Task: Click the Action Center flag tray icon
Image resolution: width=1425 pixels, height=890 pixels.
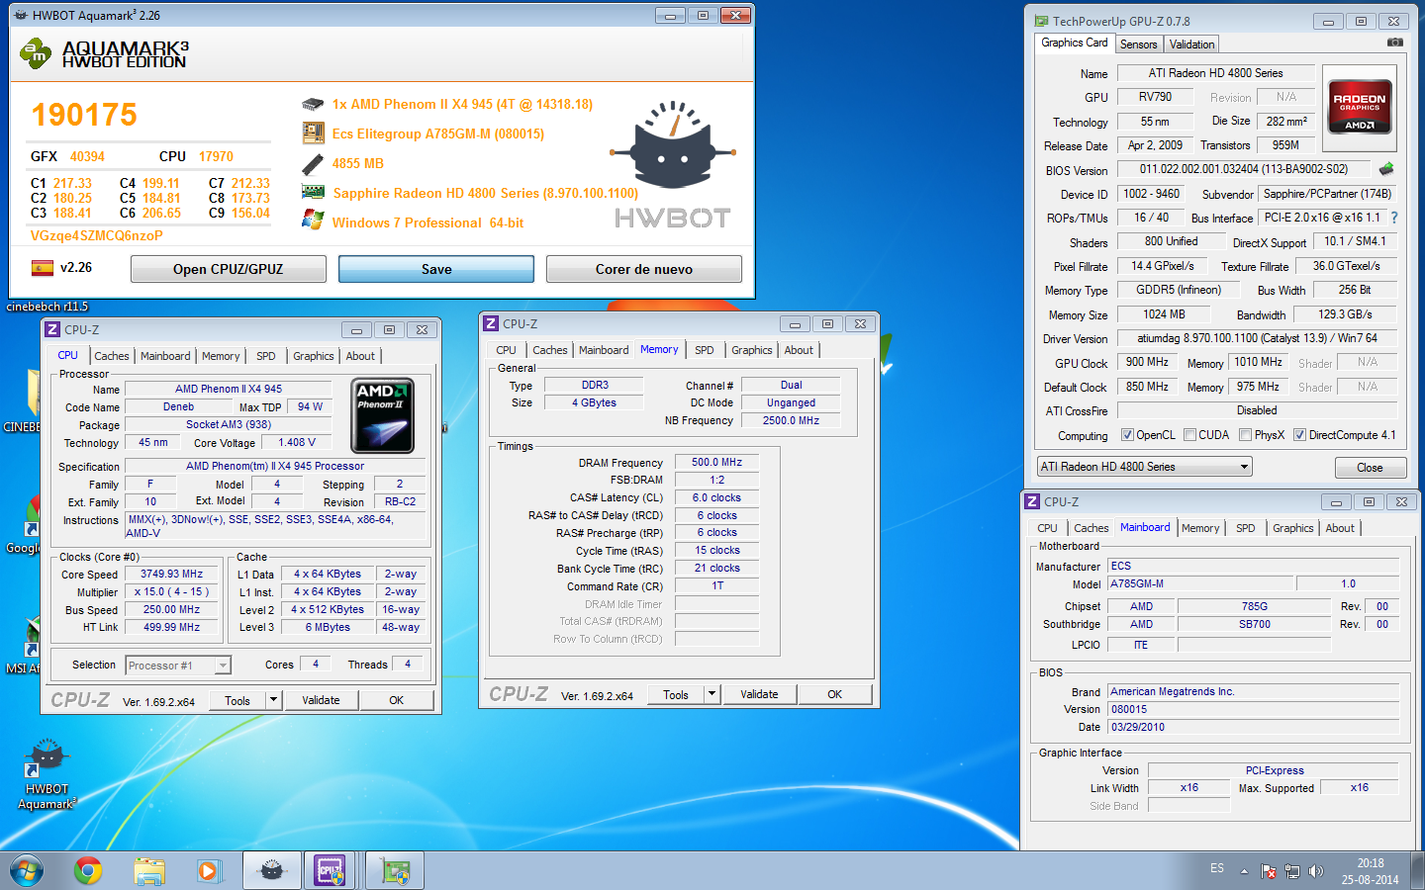Action: (1269, 871)
